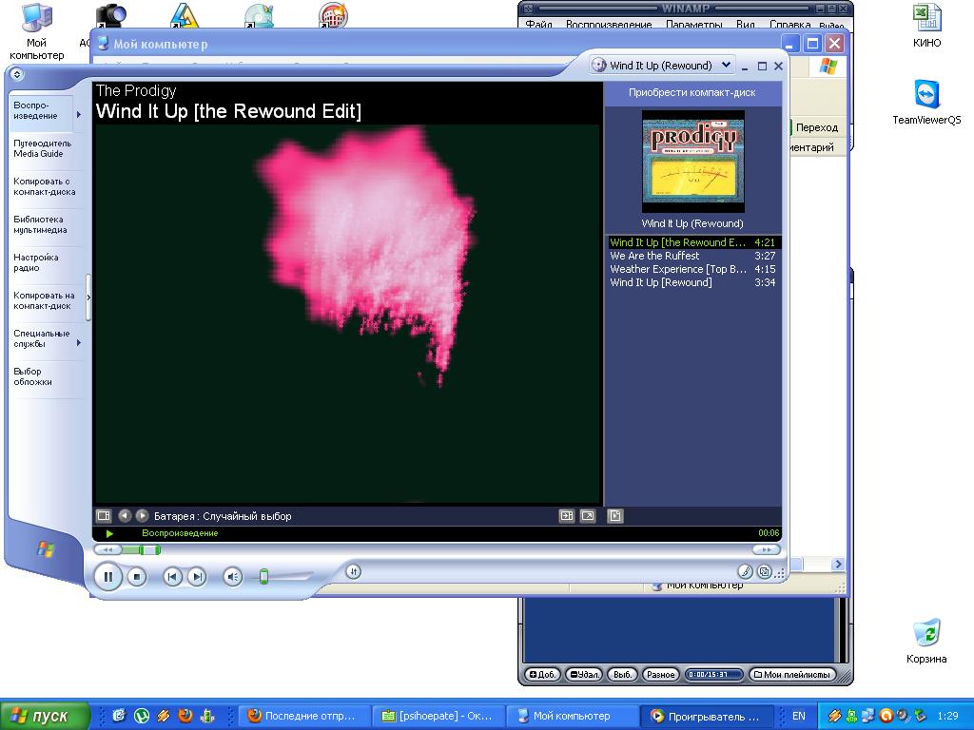Click Переход button in Мой компьютер window
Image resolution: width=974 pixels, height=730 pixels.
(816, 127)
